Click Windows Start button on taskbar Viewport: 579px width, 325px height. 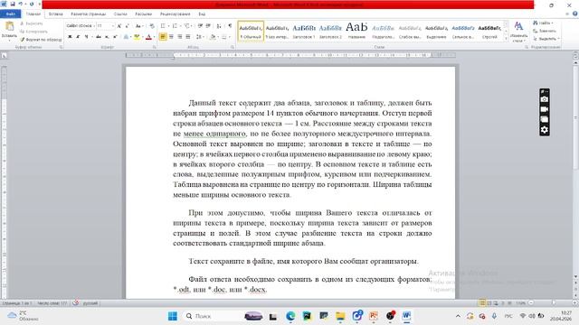point(173,316)
